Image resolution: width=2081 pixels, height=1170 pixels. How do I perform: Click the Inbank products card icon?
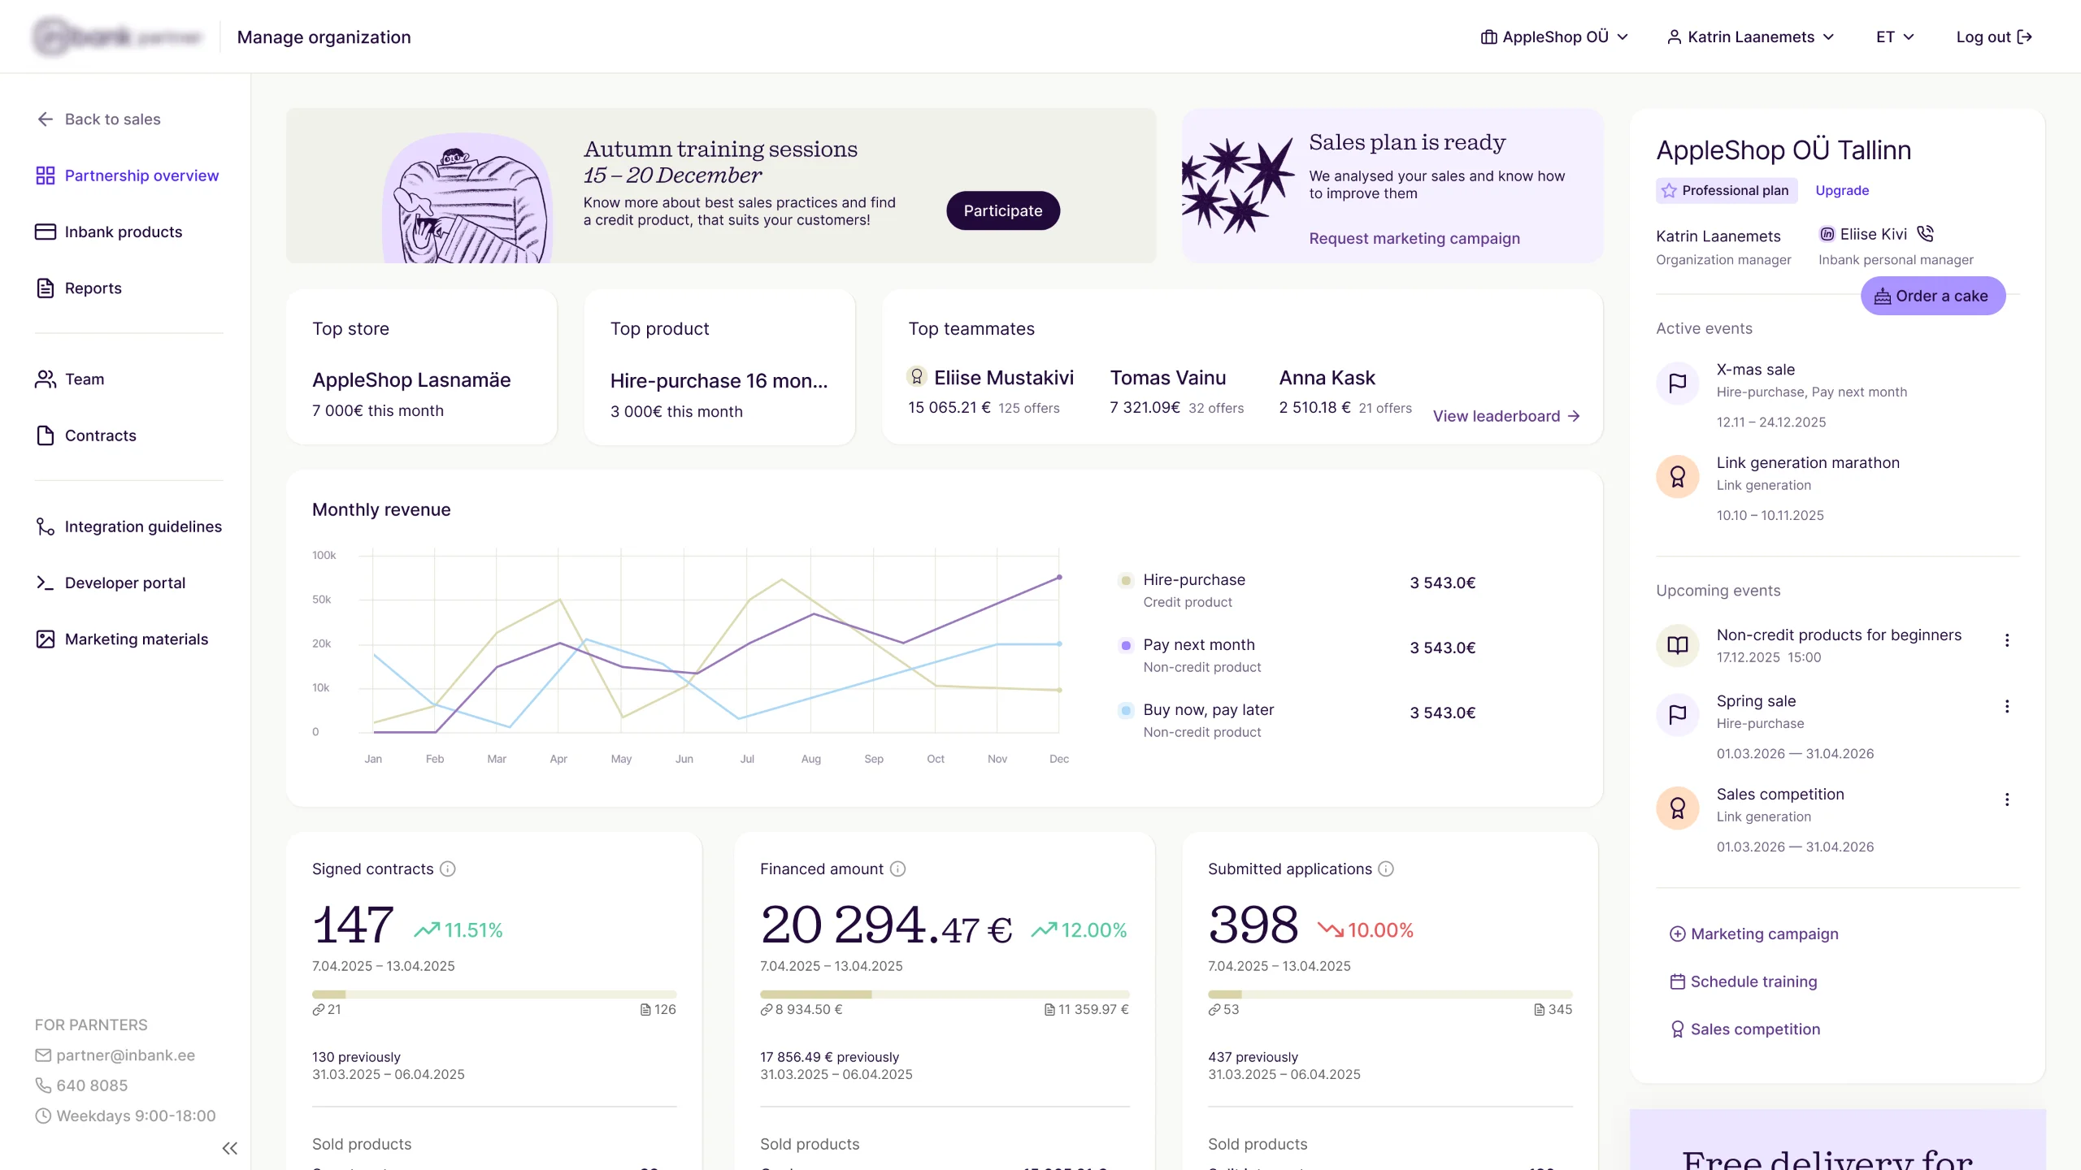(46, 232)
